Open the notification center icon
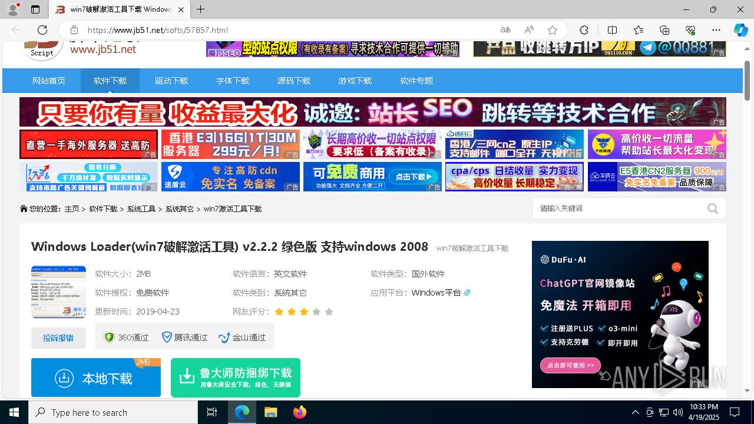The image size is (754, 424). 735,412
